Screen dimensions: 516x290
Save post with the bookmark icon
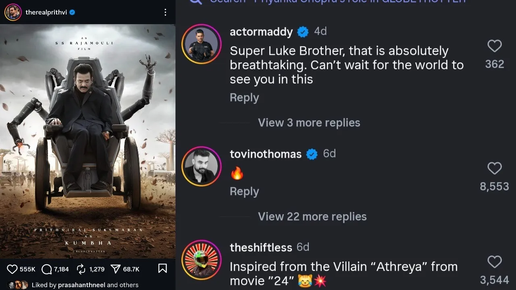coord(162,269)
